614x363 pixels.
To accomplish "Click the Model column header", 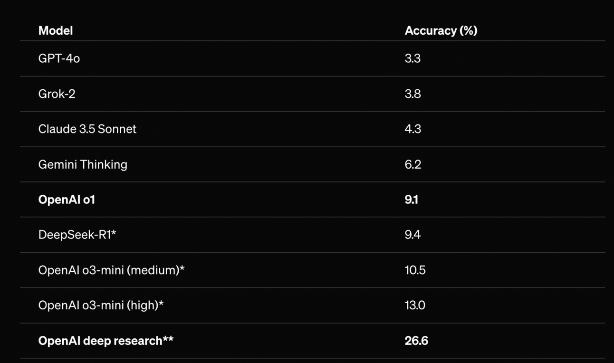I will 56,30.
